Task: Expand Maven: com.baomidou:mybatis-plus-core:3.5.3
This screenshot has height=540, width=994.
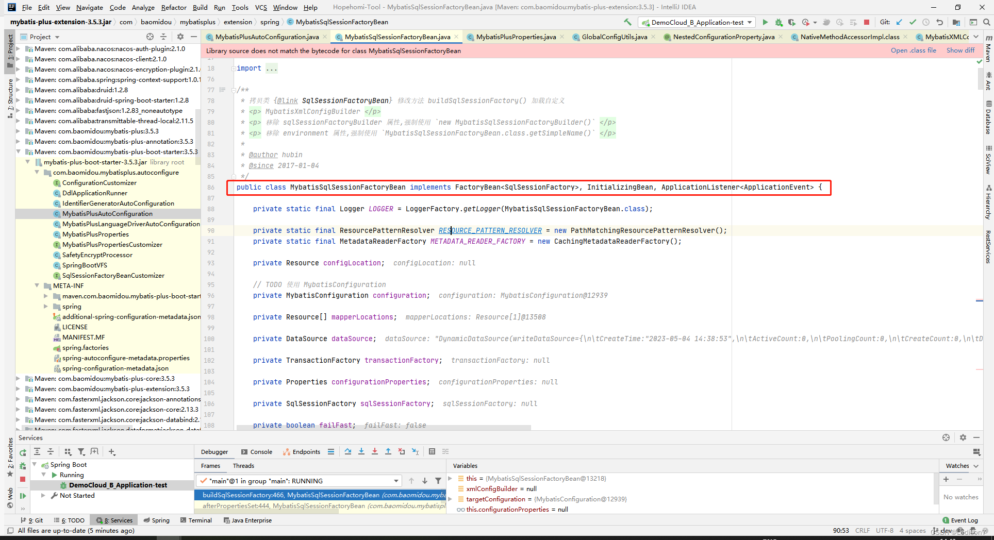Action: [19, 378]
